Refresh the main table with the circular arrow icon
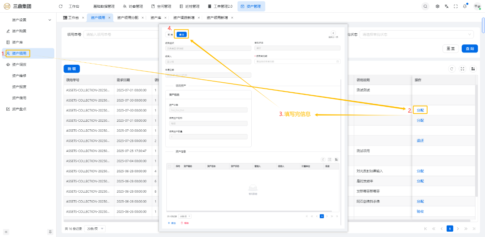 [452, 69]
